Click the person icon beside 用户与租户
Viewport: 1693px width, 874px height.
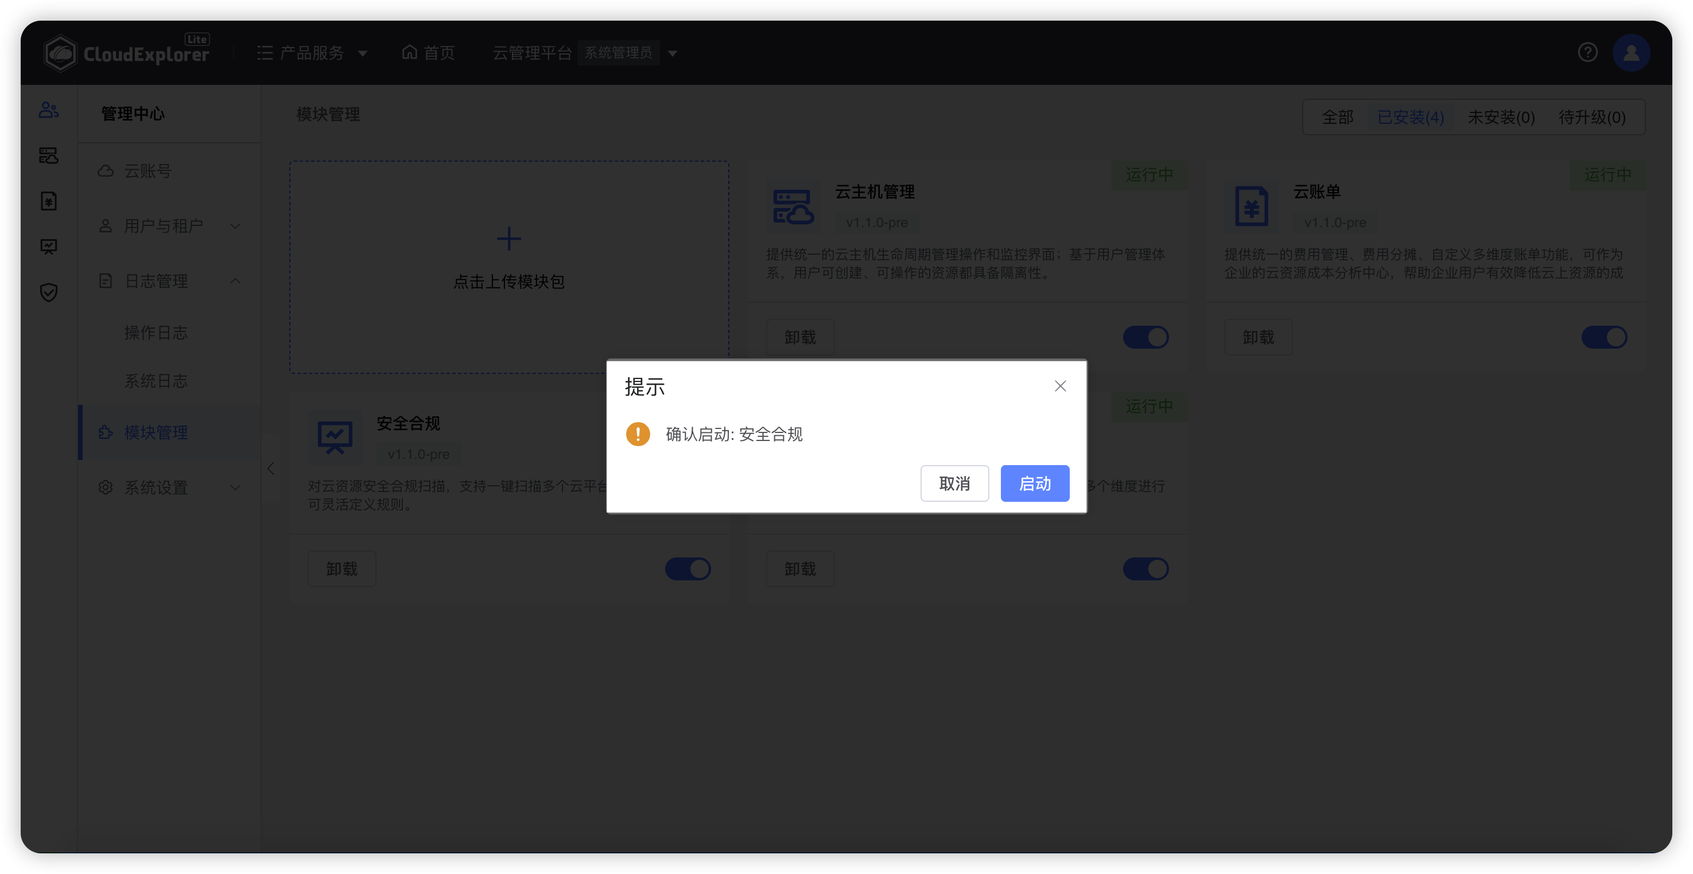pos(105,226)
